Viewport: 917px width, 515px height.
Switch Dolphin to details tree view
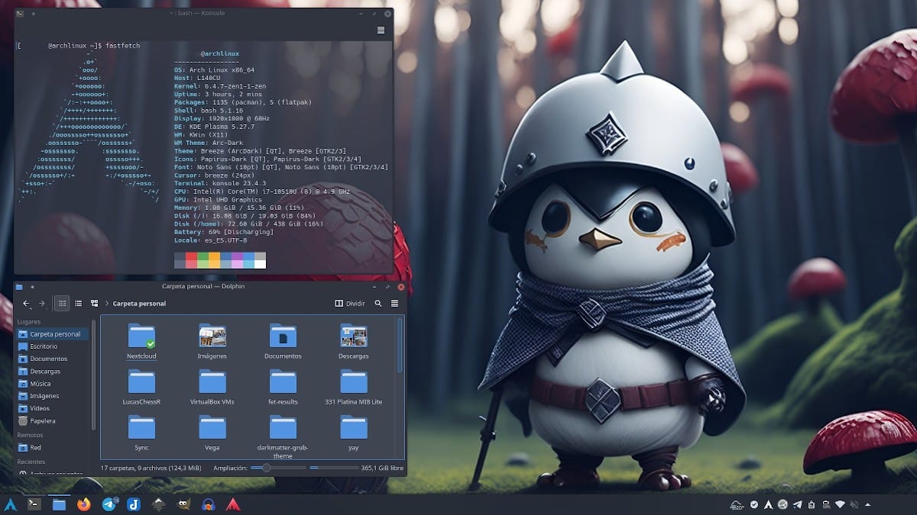click(94, 303)
